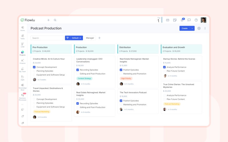Uncheck Publish Episodes in The Tech Innovators card

(121, 101)
